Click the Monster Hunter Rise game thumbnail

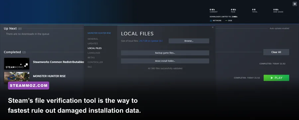(17, 78)
